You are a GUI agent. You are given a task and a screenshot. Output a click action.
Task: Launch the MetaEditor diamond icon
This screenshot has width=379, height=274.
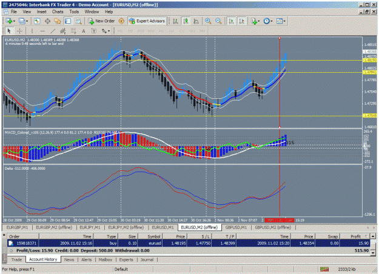click(x=121, y=21)
